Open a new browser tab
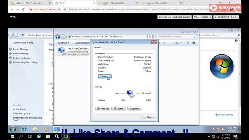This screenshot has width=249, height=140. (x=188, y=3)
